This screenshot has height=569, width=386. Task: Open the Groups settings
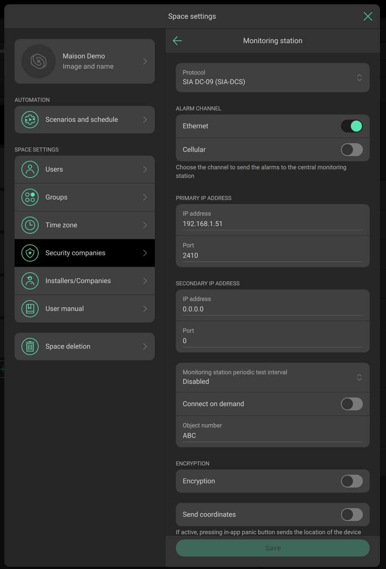click(x=84, y=197)
